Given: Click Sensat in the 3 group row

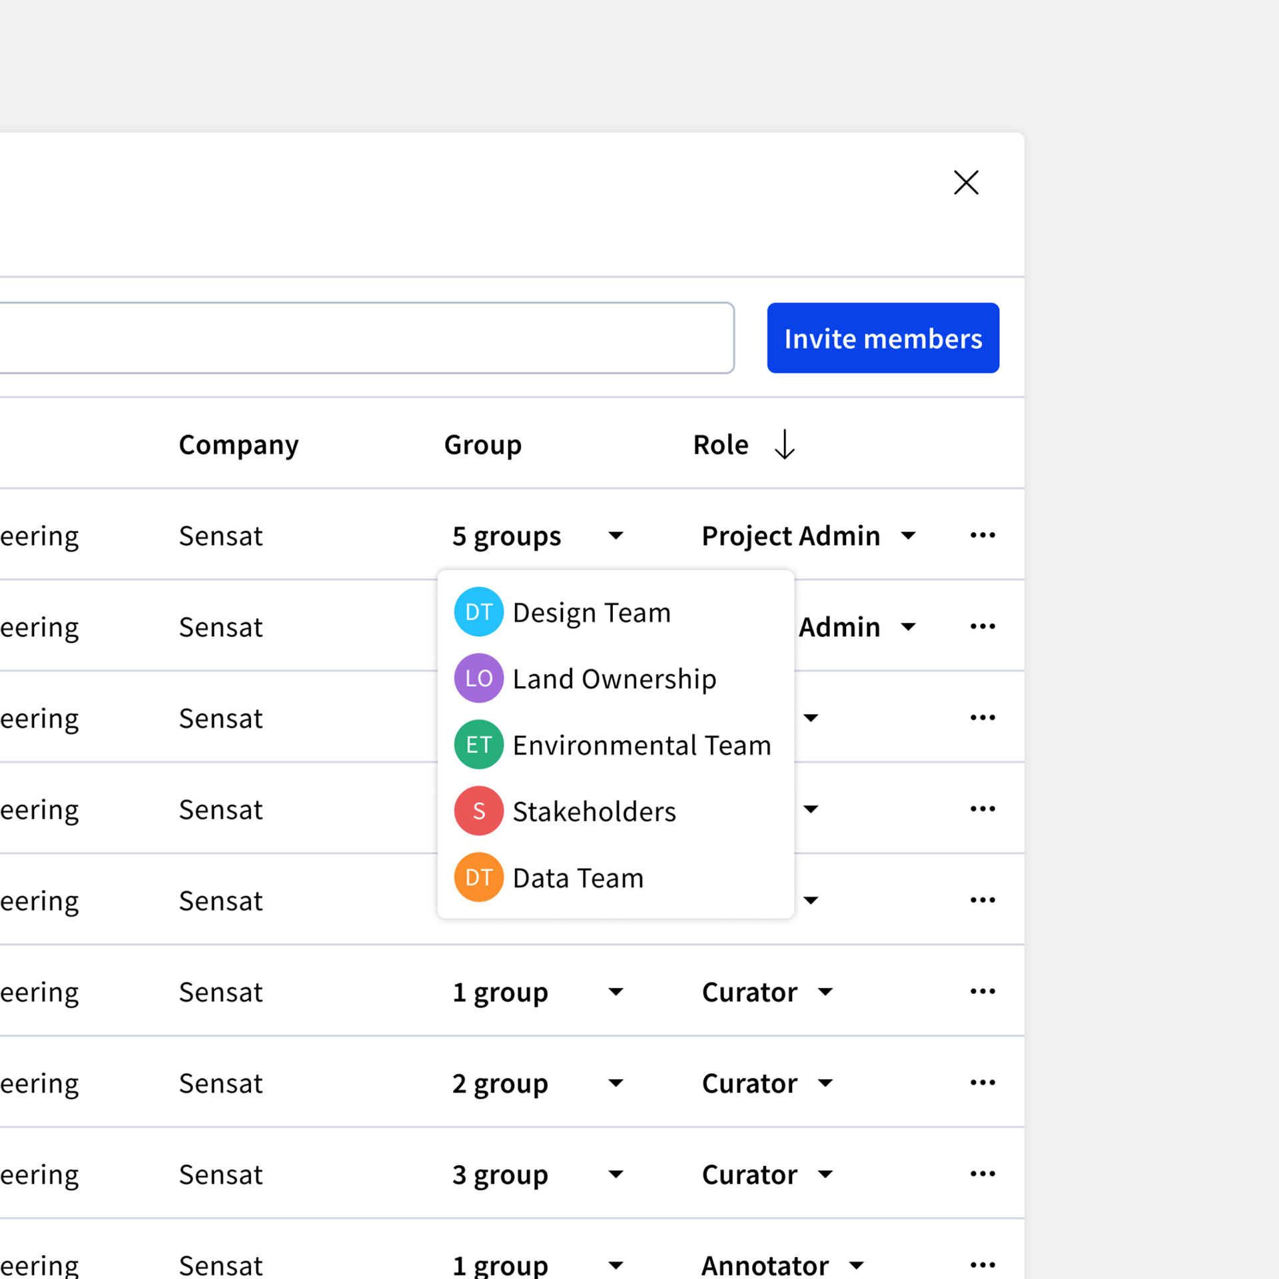Looking at the screenshot, I should (x=220, y=1174).
